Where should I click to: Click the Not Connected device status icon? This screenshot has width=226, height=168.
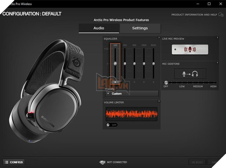pyautogui.click(x=102, y=162)
